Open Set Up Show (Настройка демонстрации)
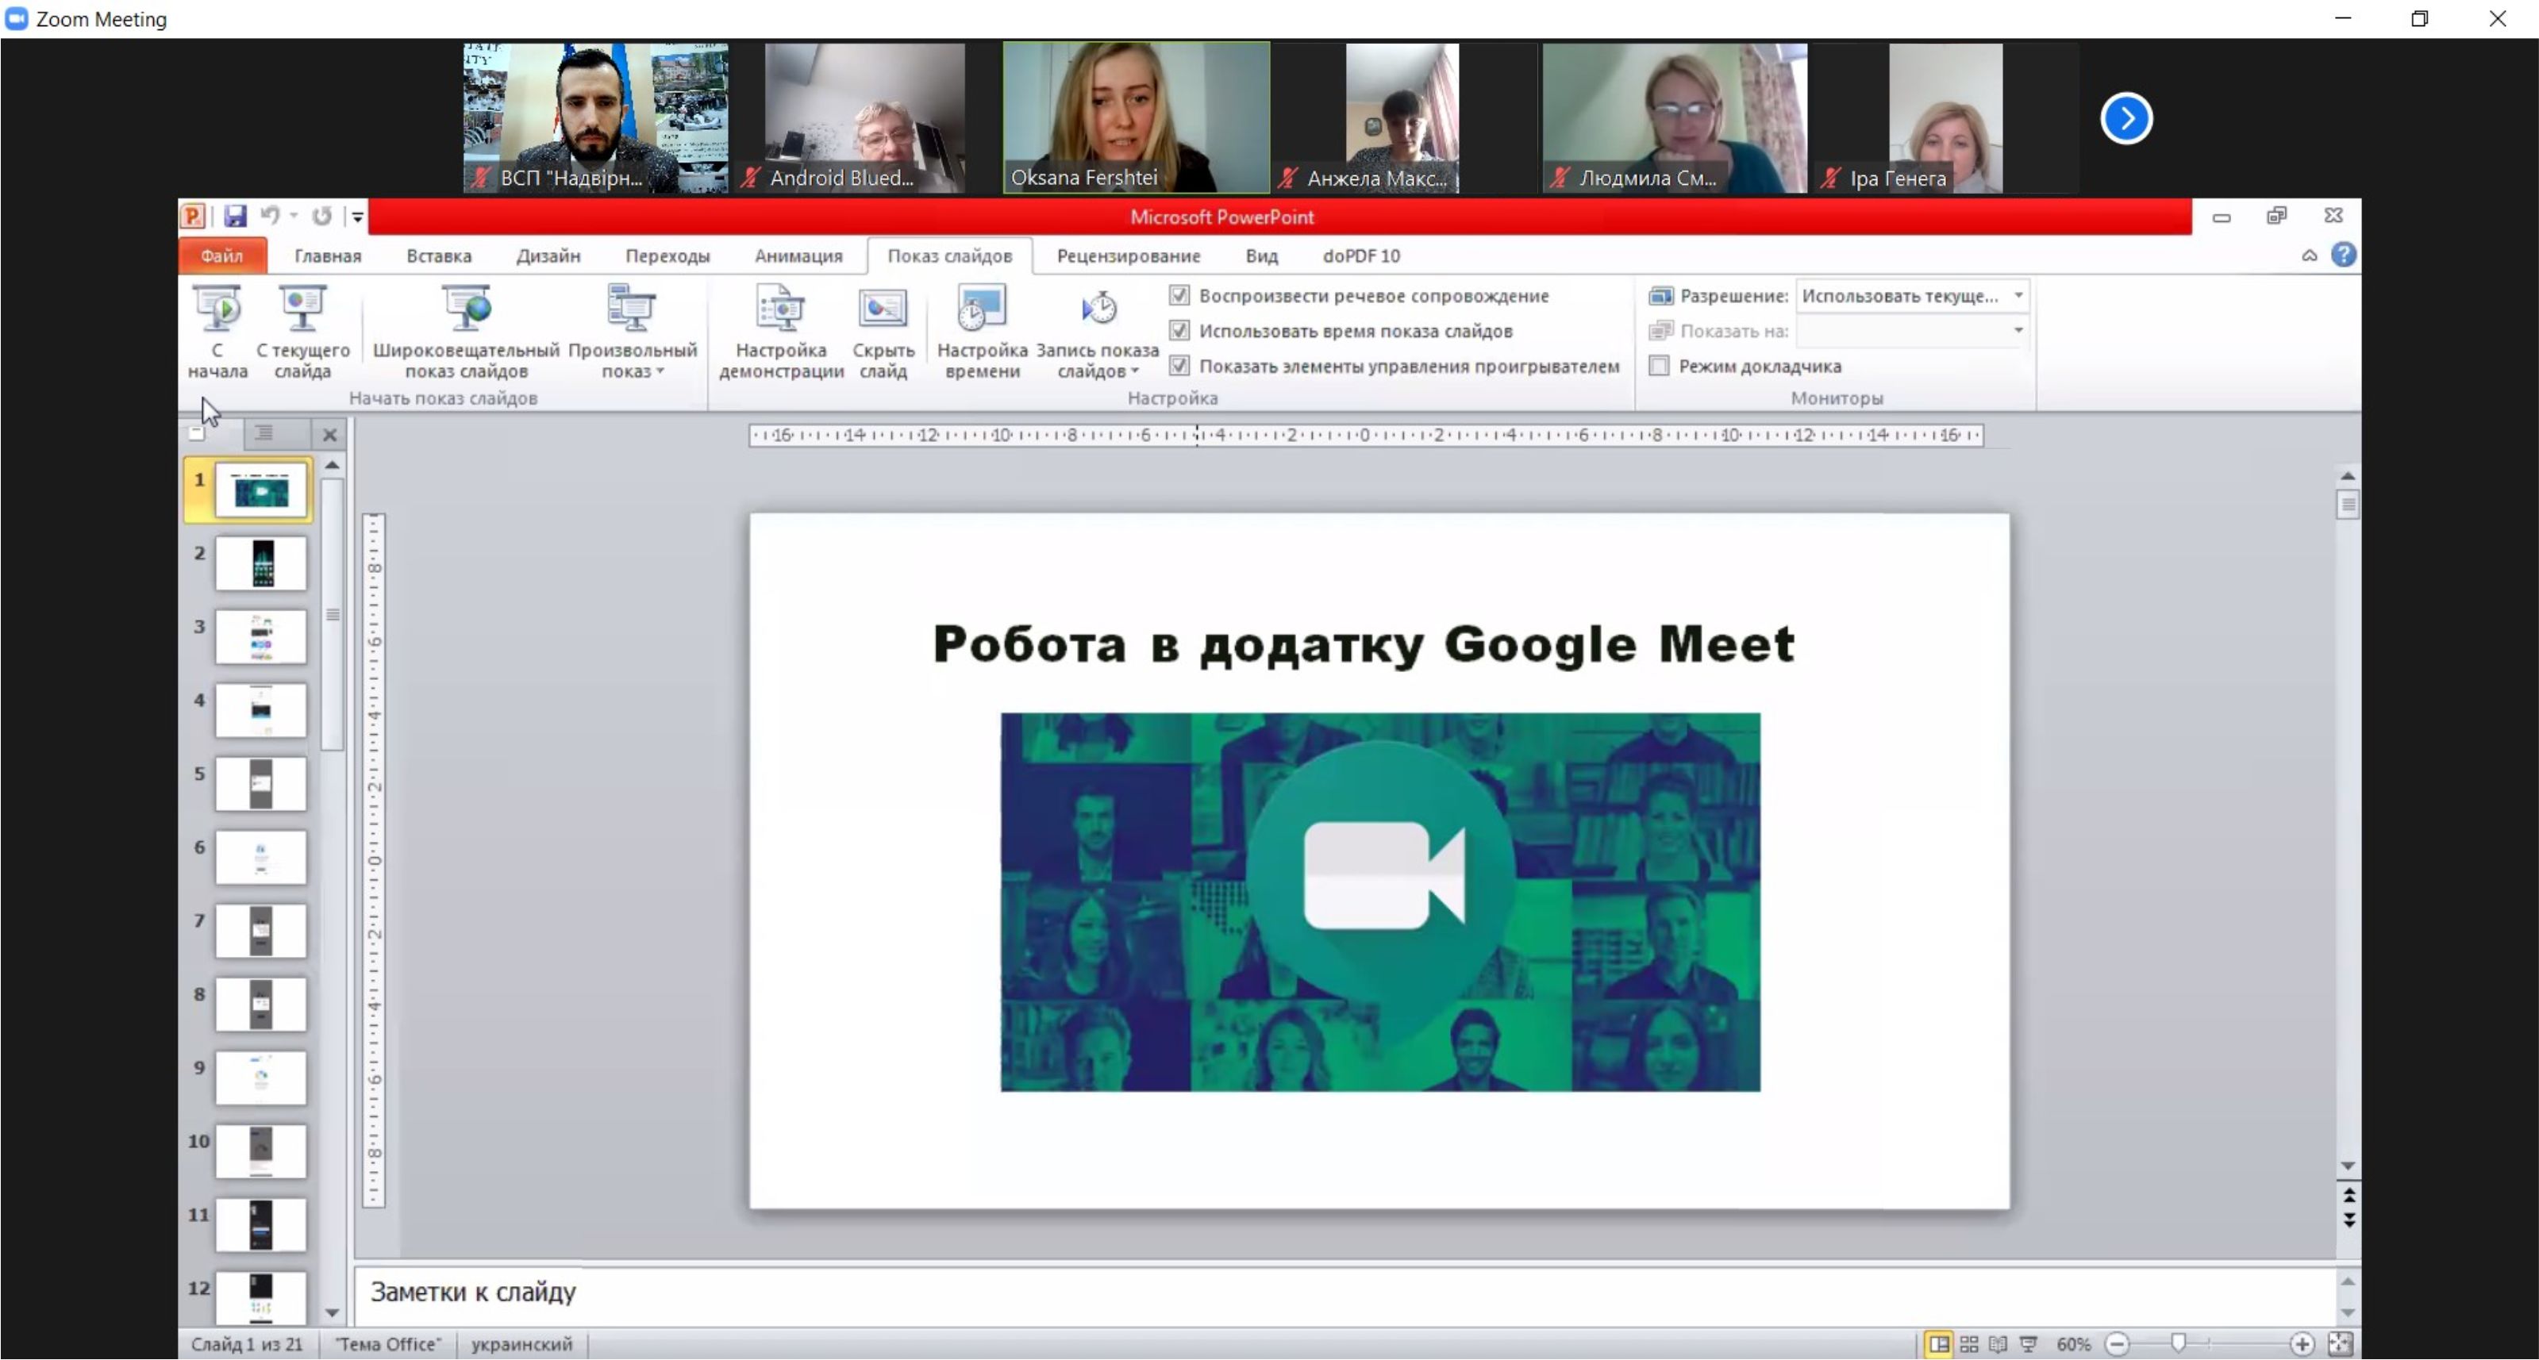The height and width of the screenshot is (1360, 2539). click(x=781, y=331)
